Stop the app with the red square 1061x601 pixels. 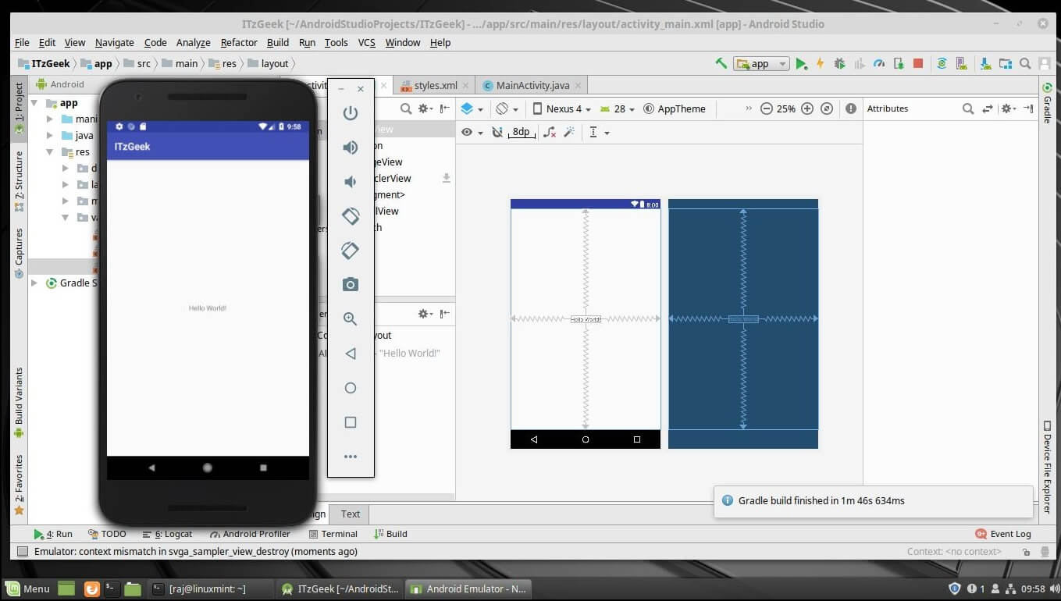pyautogui.click(x=918, y=64)
